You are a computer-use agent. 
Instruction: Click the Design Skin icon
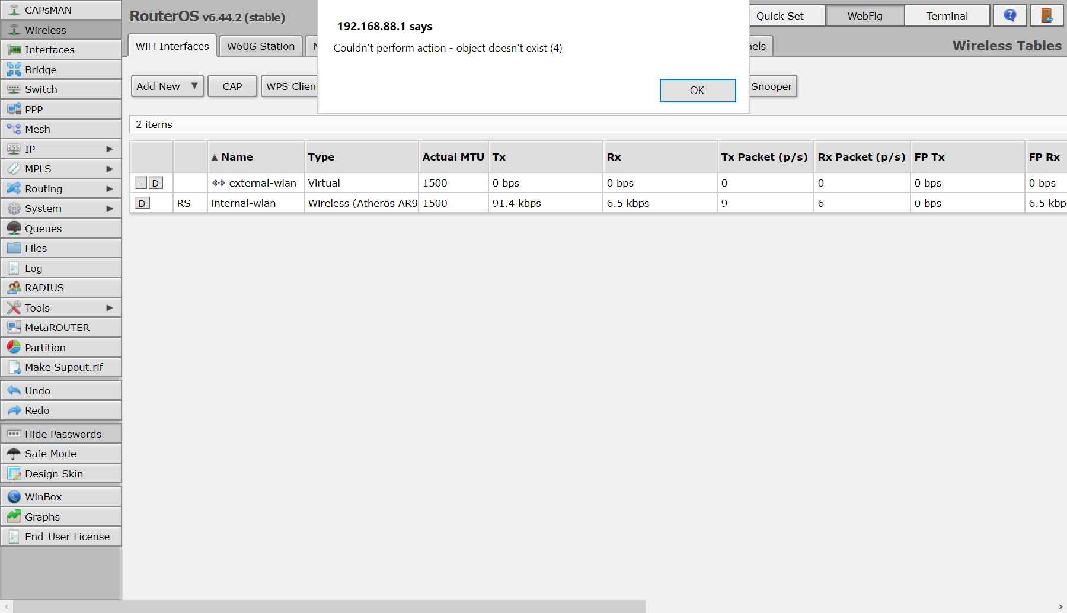(x=14, y=473)
